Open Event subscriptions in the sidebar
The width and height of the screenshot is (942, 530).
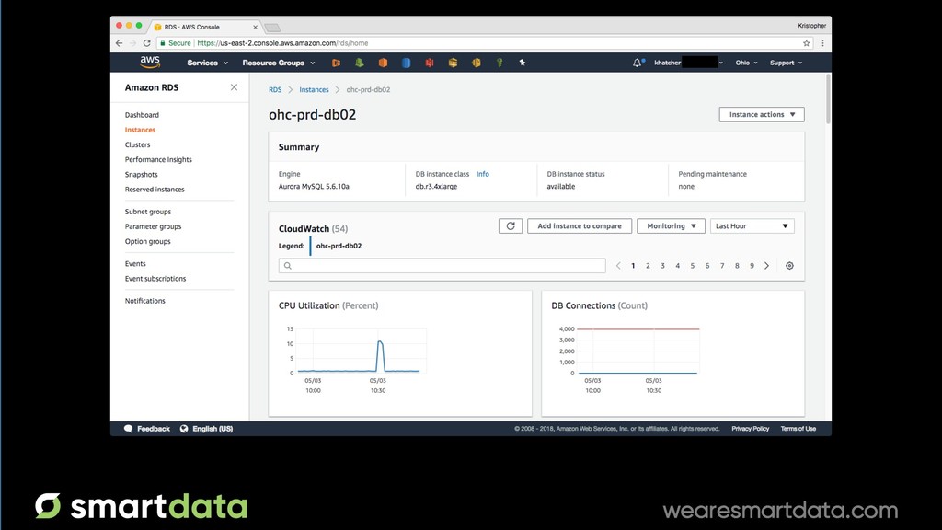pos(155,279)
